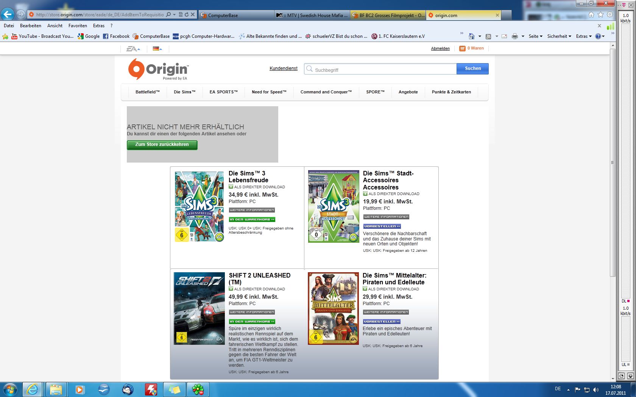
Task: Open Internet Explorer from the taskbar
Action: tap(33, 389)
